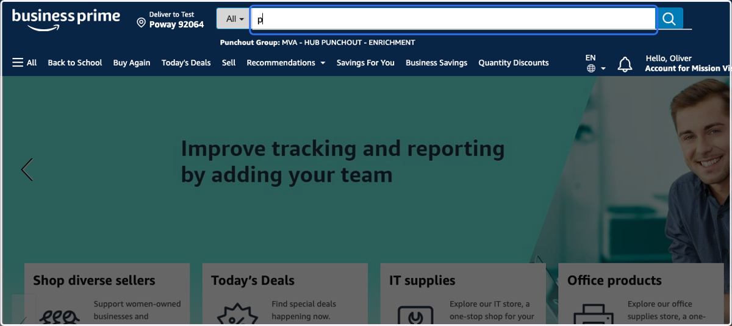Image resolution: width=732 pixels, height=326 pixels.
Task: Click into the search text field
Action: pyautogui.click(x=453, y=19)
